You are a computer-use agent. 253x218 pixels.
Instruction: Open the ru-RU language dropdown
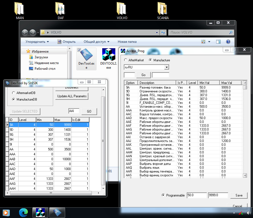tap(167, 67)
